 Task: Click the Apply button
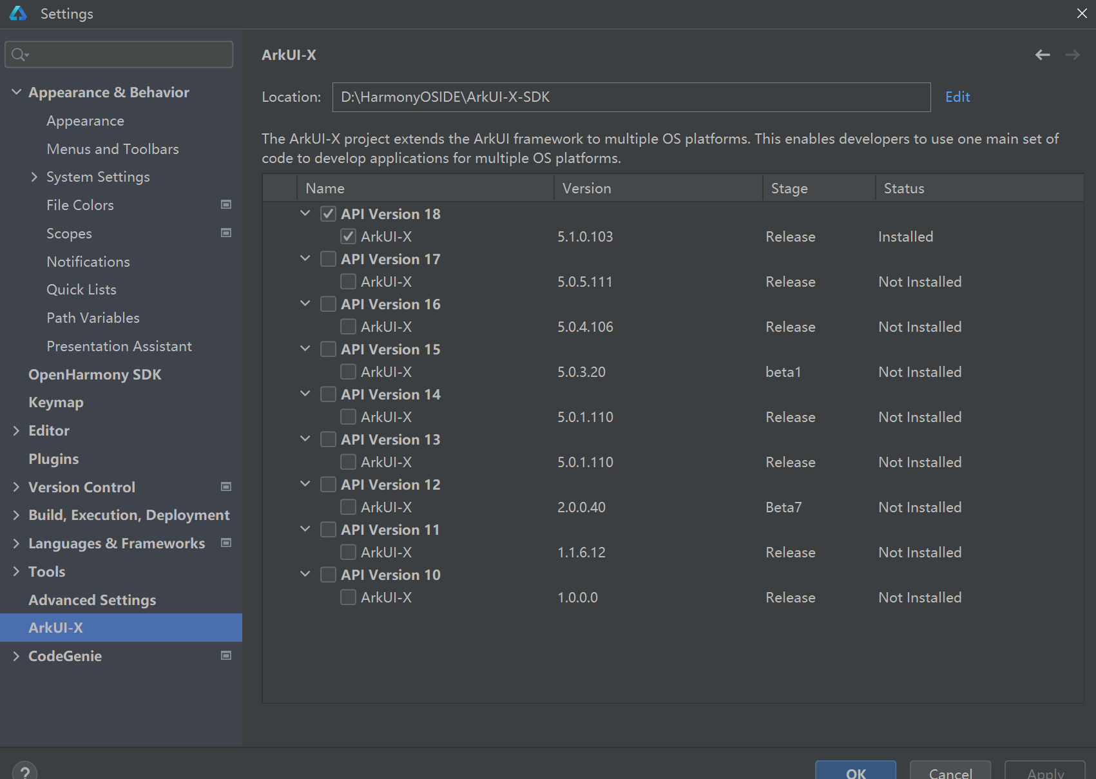[1045, 771]
